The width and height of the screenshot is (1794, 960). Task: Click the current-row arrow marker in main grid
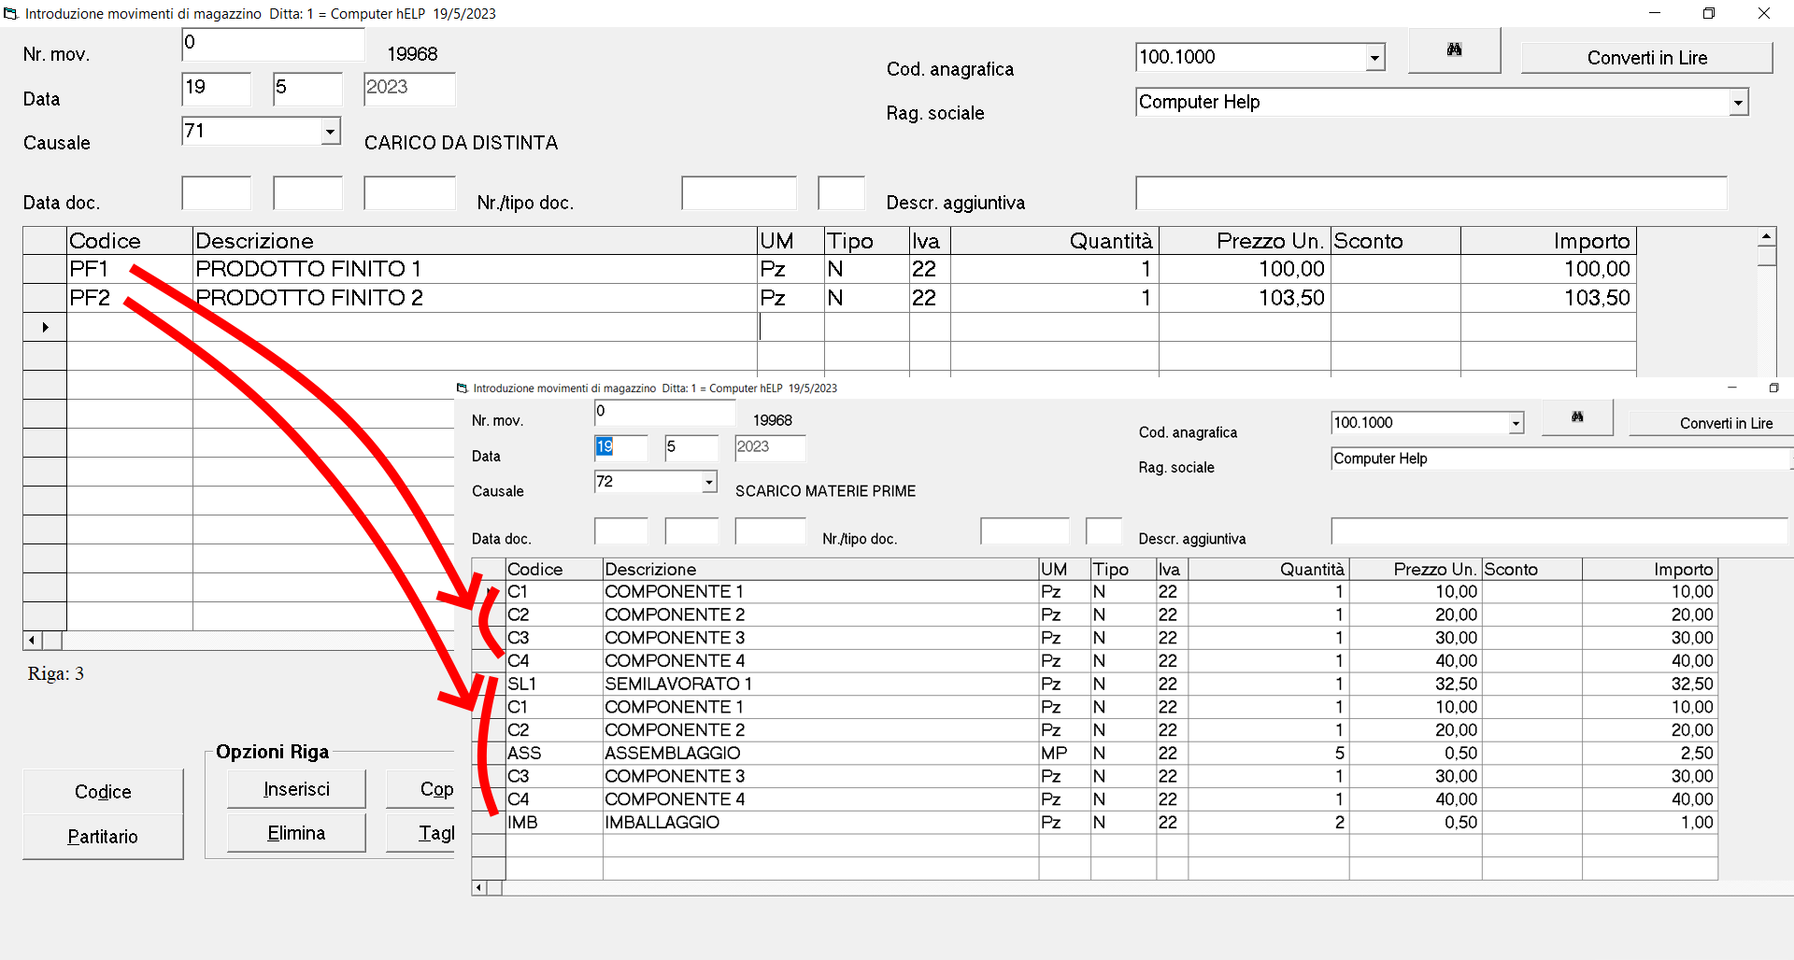[x=45, y=327]
